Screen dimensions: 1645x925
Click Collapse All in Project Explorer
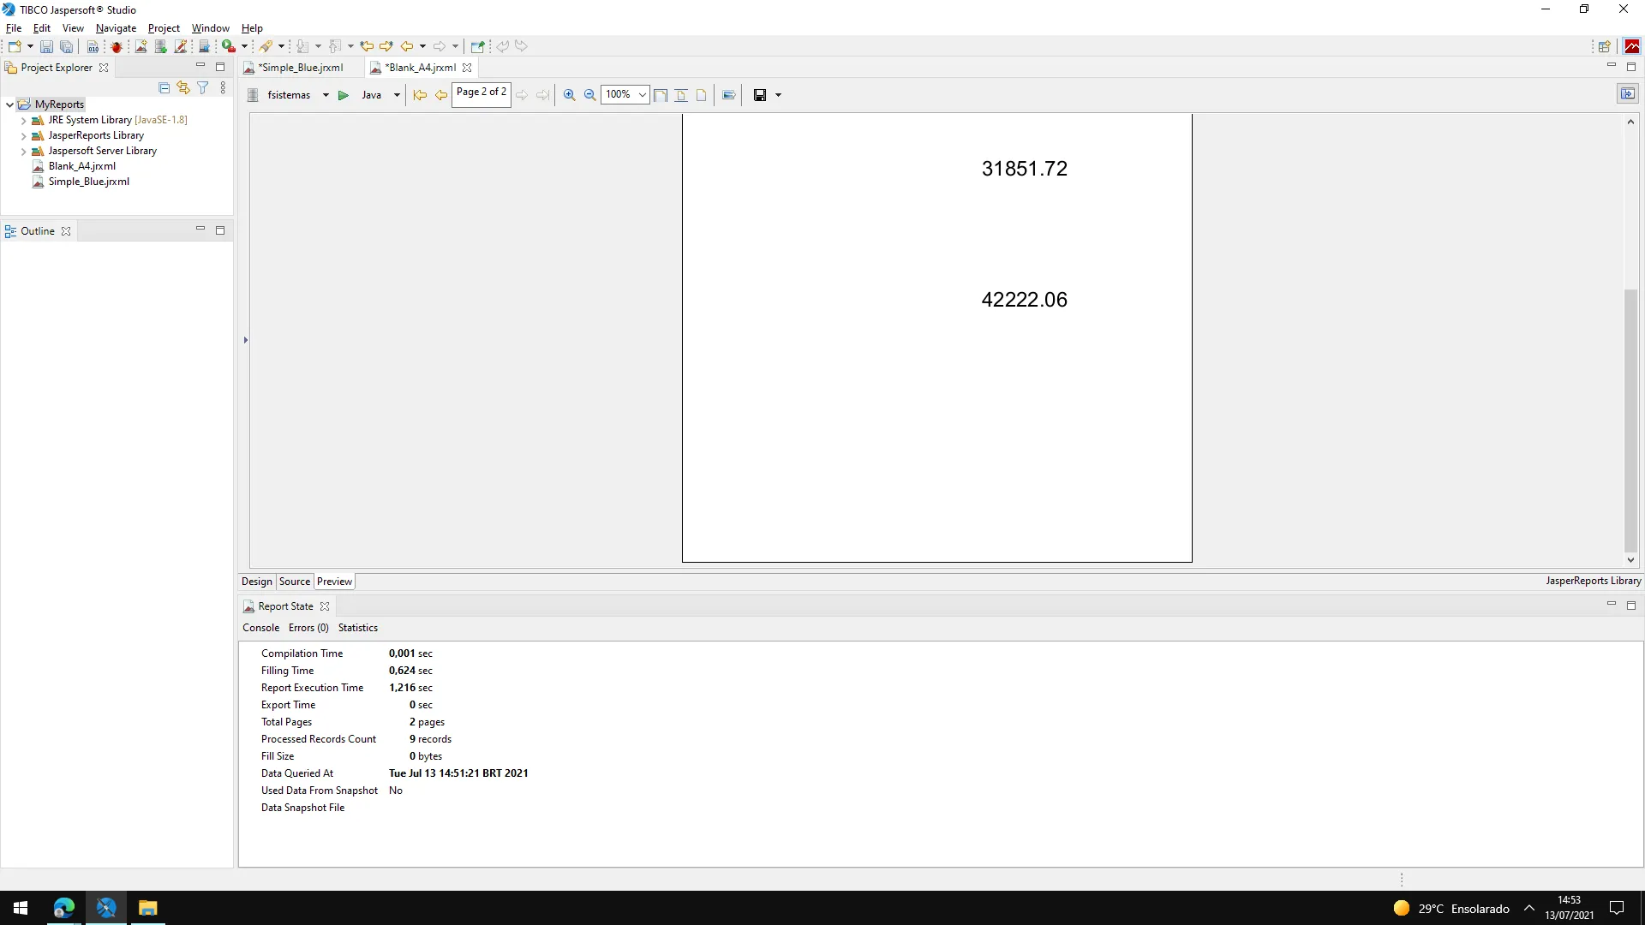[164, 87]
